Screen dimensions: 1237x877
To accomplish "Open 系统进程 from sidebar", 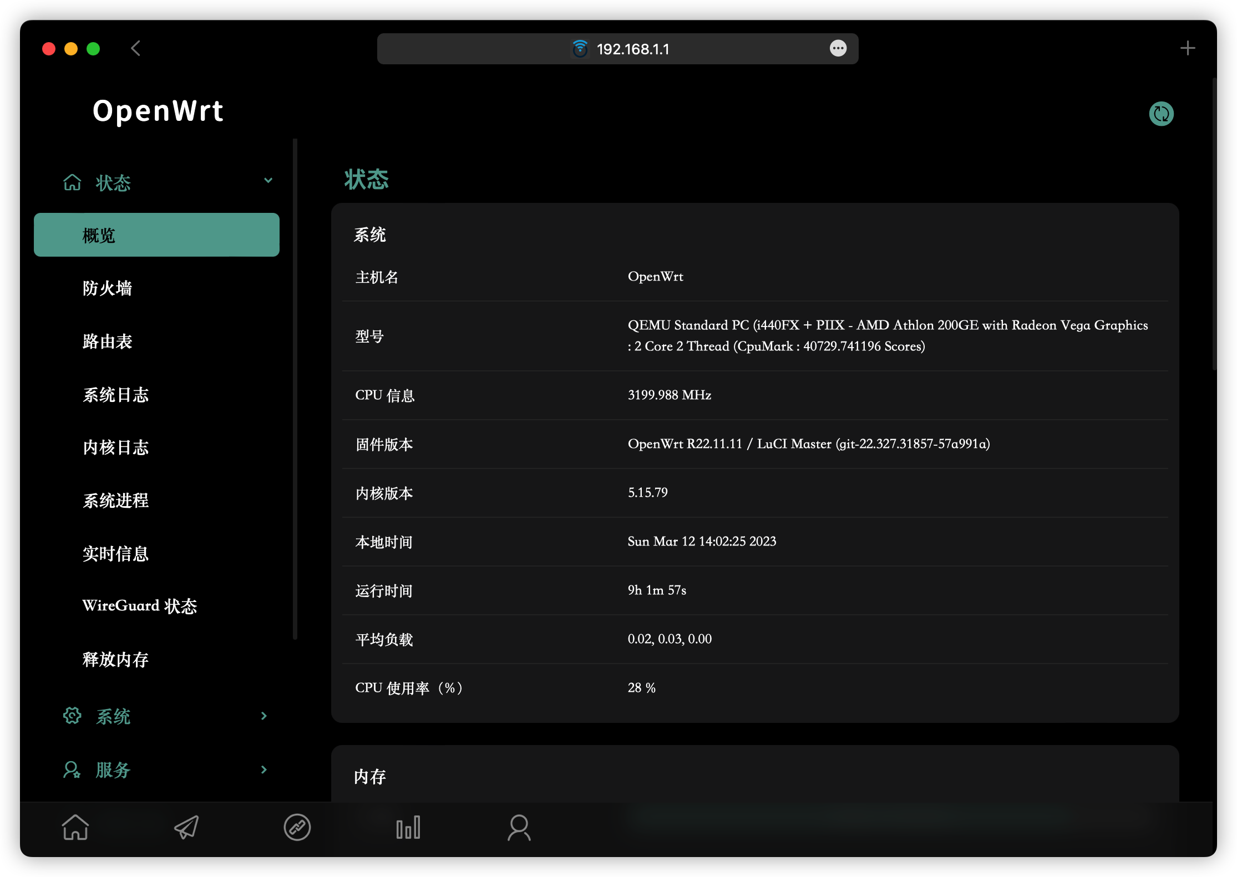I will coord(115,501).
